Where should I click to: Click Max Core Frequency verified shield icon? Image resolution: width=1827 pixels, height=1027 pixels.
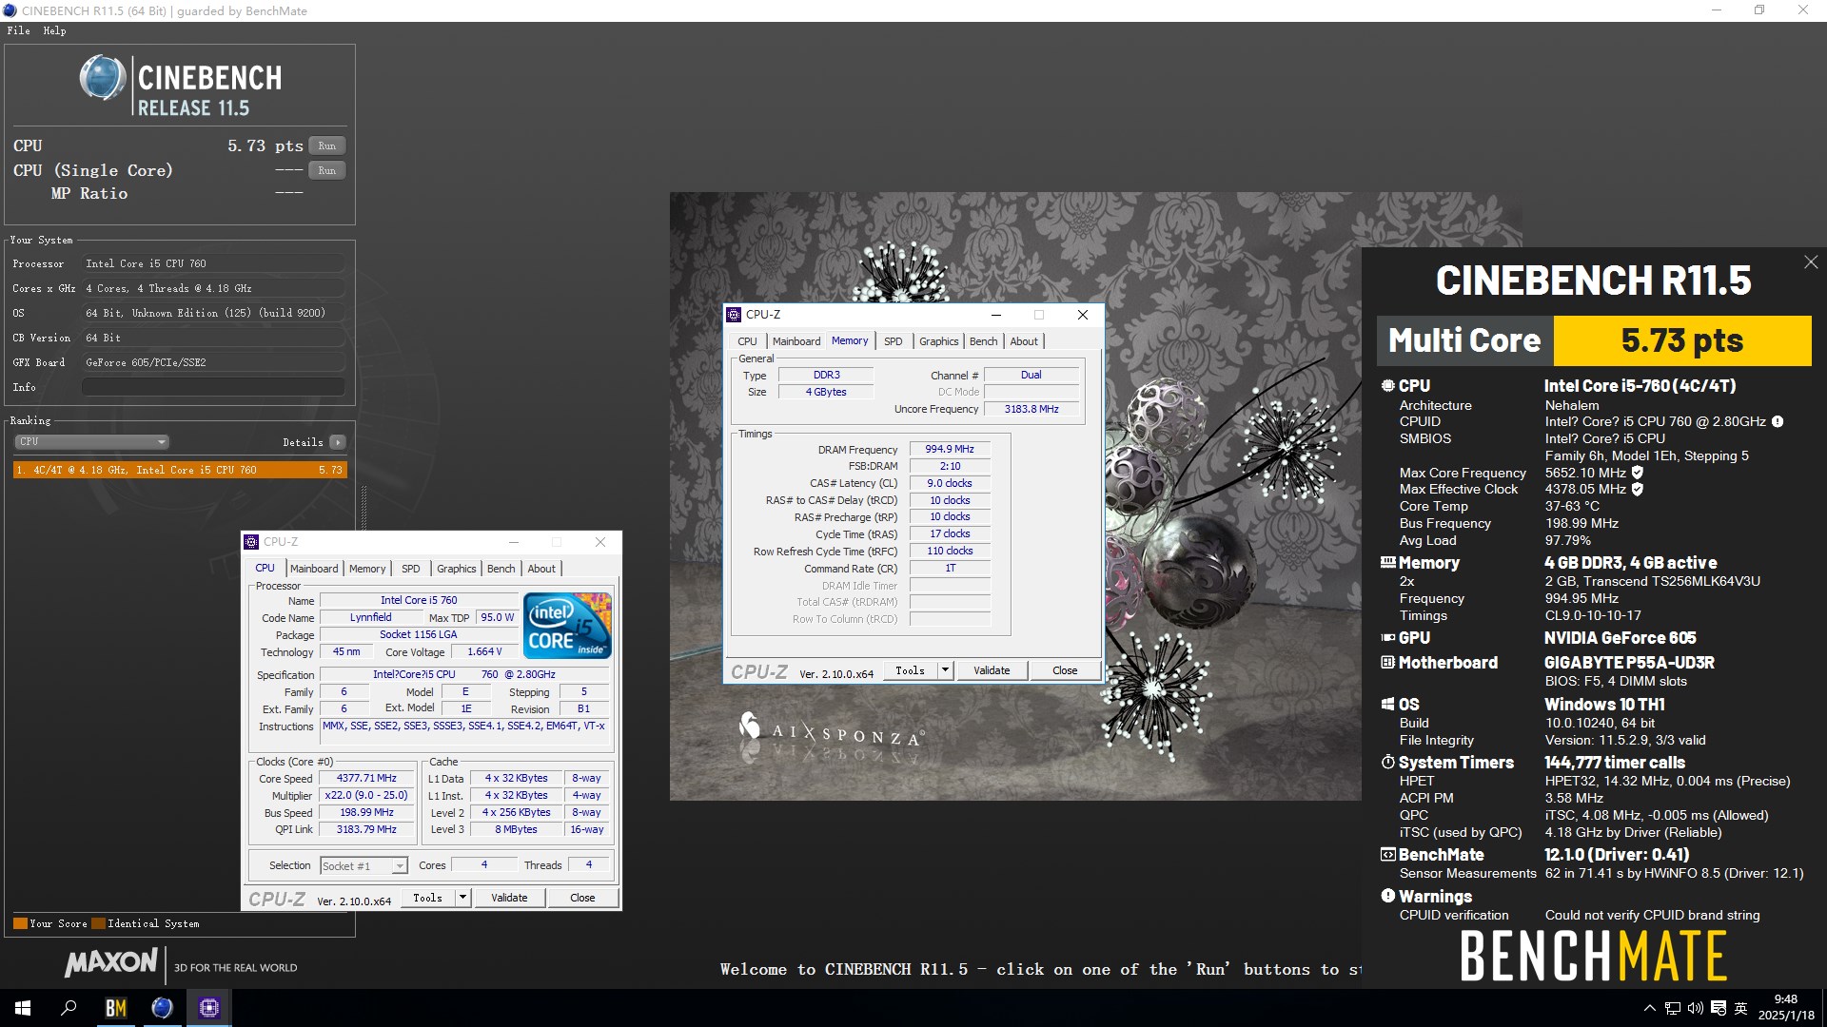pyautogui.click(x=1638, y=473)
